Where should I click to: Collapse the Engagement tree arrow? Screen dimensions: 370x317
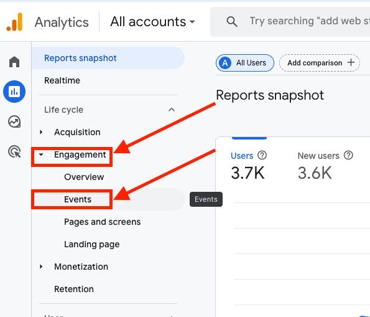click(41, 154)
